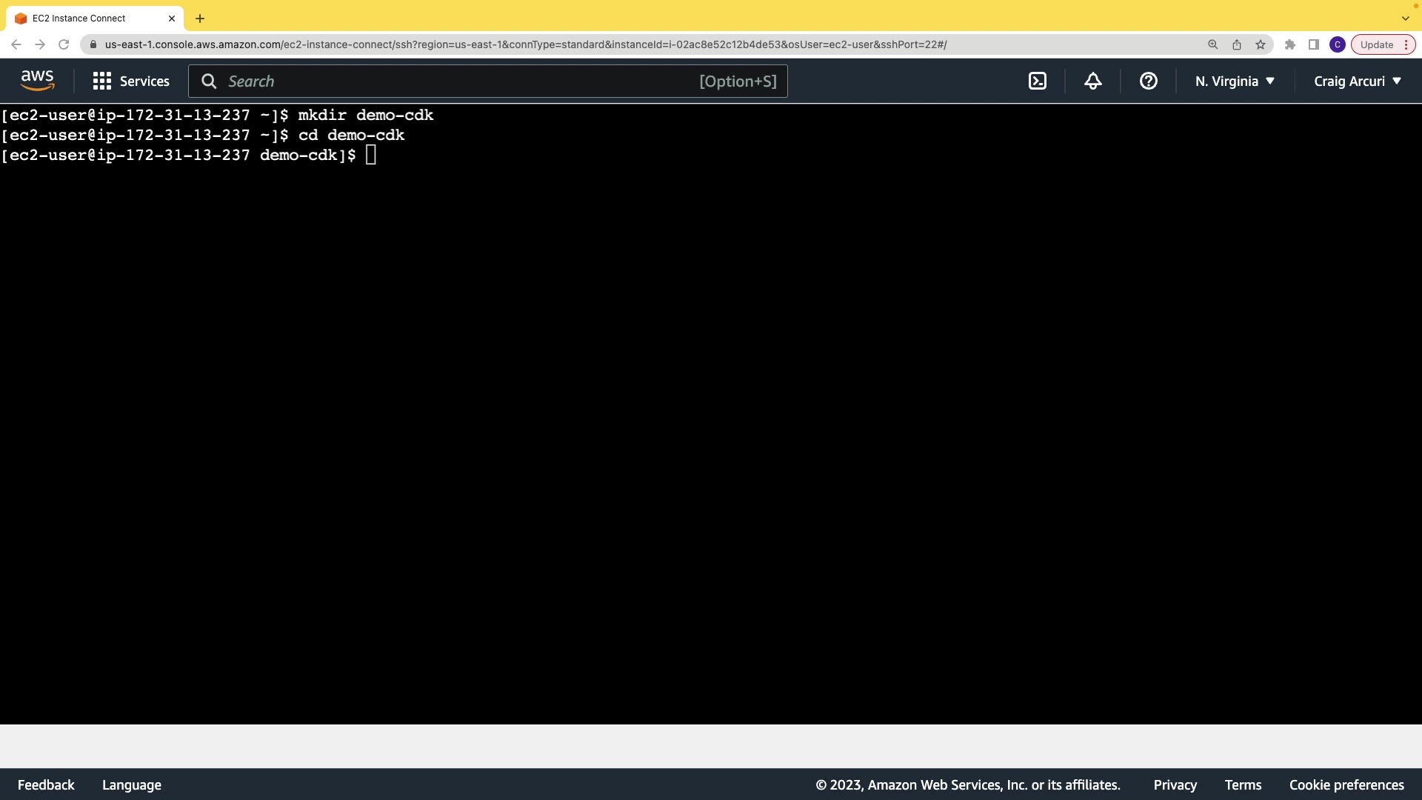
Task: Open the browser extensions puzzle icon
Action: (x=1290, y=44)
